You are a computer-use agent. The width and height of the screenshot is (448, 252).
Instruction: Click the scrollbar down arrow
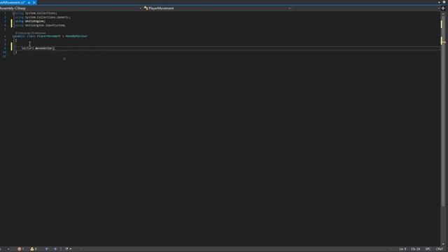443,244
